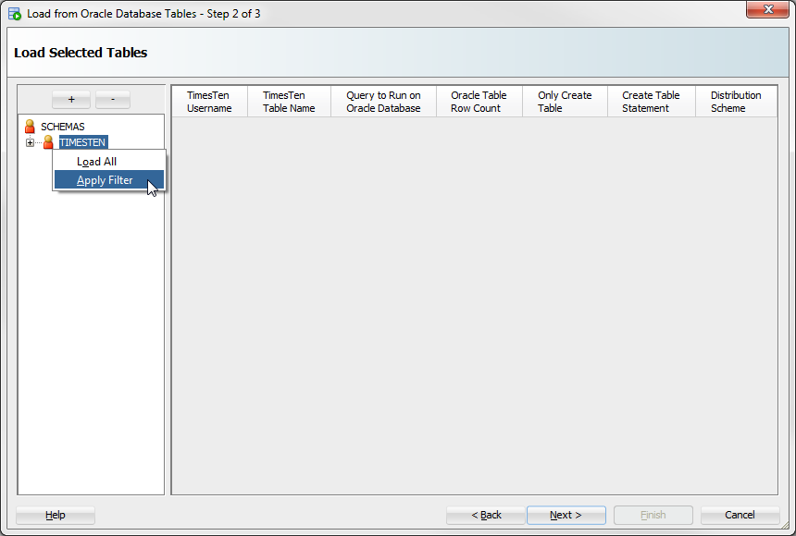Screen dimensions: 796x536
Task: Click the Distribution Scheme column header
Action: (x=736, y=102)
